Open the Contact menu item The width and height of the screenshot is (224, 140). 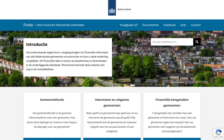point(196,25)
